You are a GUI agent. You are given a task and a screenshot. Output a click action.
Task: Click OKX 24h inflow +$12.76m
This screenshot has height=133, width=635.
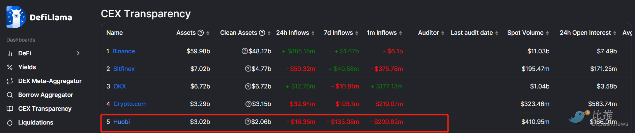click(x=300, y=86)
